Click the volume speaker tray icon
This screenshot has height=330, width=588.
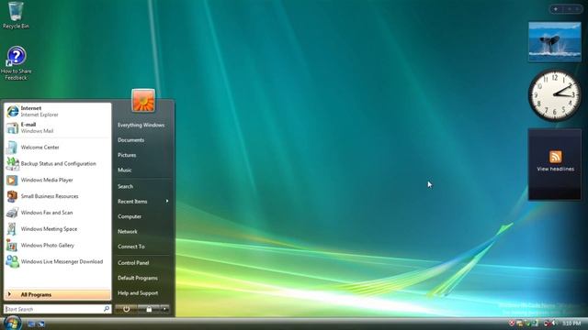tap(555, 323)
